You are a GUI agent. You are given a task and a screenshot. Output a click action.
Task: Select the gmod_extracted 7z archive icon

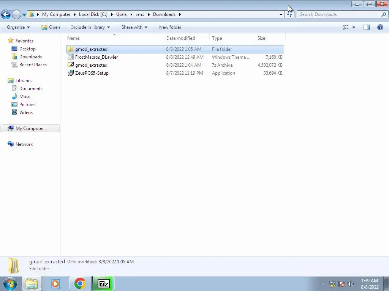click(x=71, y=65)
